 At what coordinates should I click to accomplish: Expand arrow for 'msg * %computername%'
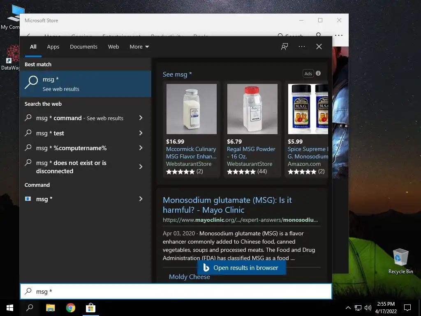(141, 148)
